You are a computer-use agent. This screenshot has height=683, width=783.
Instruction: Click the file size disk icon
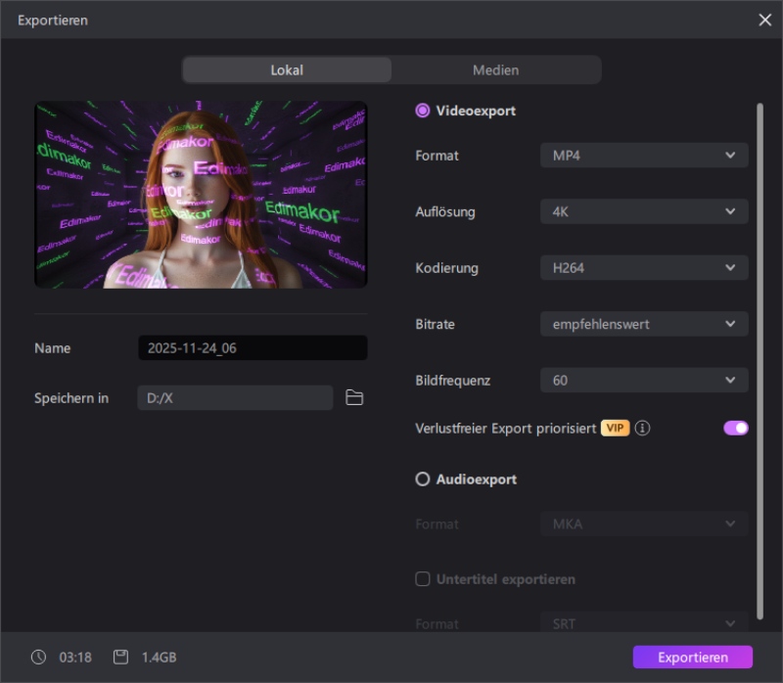121,657
